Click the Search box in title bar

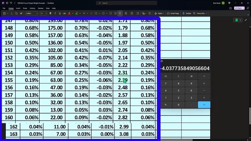[x=126, y=3]
